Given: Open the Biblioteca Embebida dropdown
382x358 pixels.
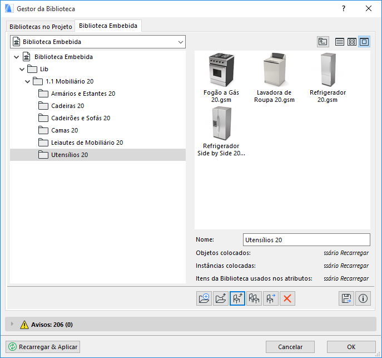Looking at the screenshot, I should pyautogui.click(x=98, y=42).
